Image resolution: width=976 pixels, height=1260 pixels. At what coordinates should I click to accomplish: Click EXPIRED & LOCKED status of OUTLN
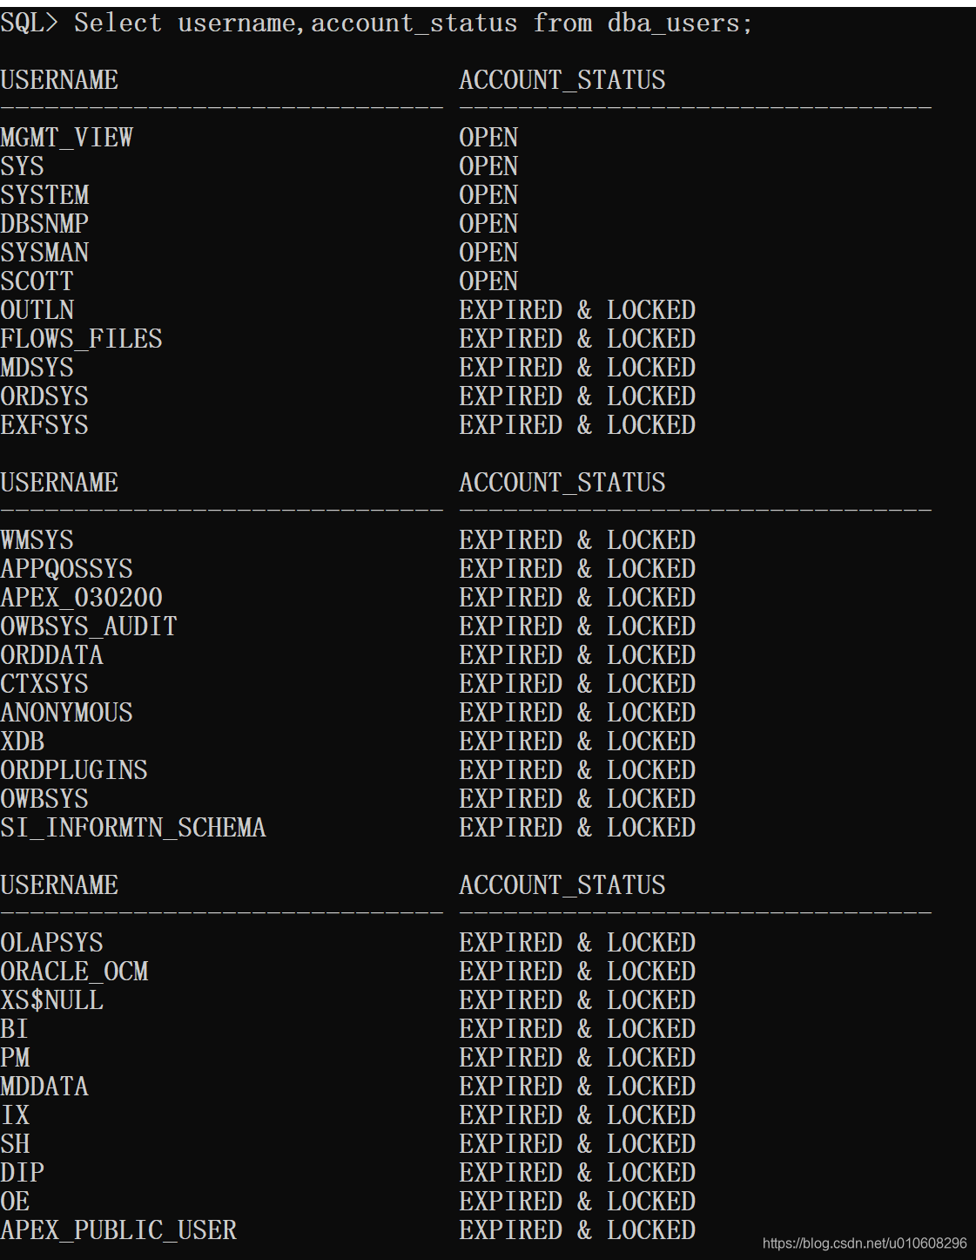577,310
